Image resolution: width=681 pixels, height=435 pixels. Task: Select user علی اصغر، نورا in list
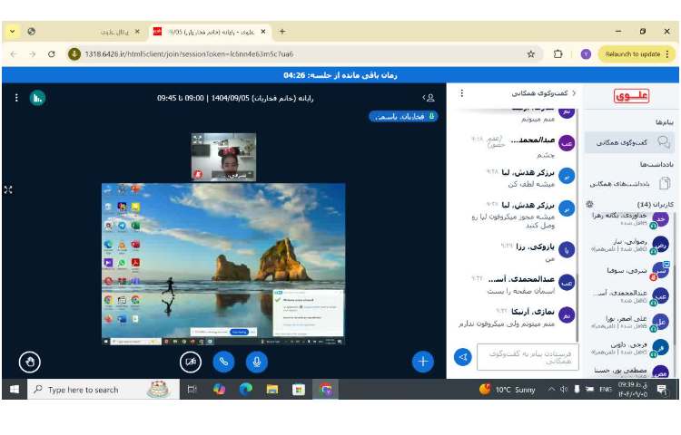point(629,322)
